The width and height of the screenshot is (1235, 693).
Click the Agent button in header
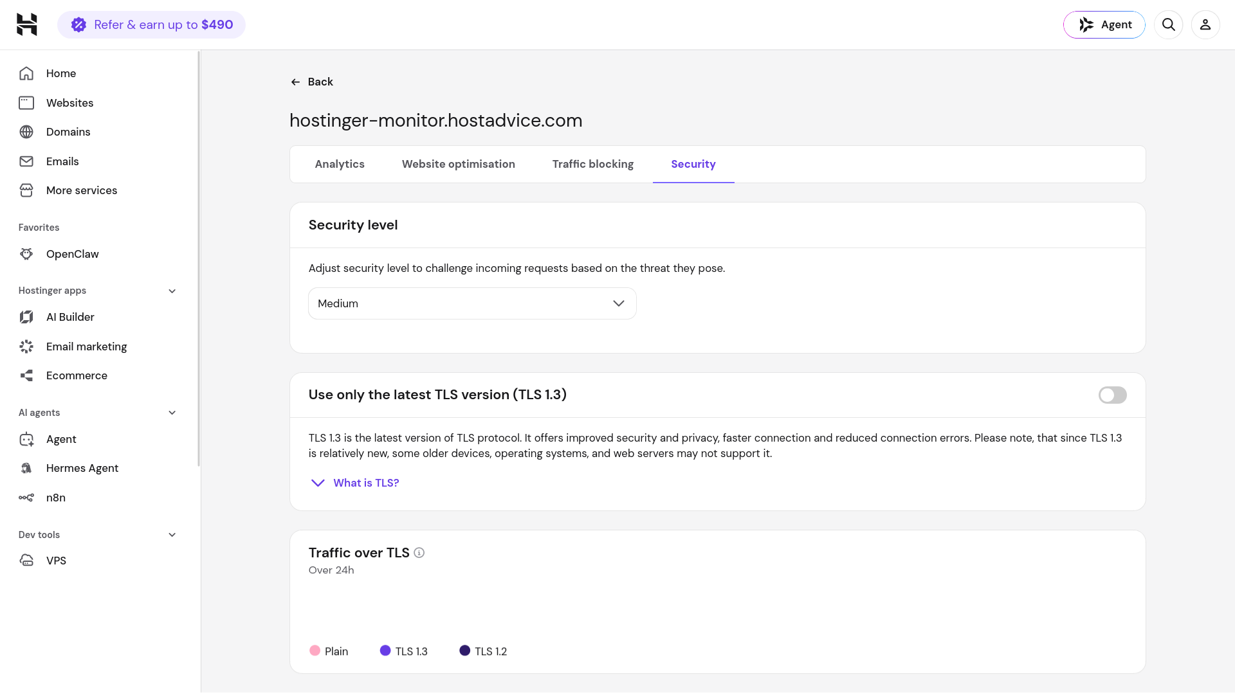tap(1104, 24)
